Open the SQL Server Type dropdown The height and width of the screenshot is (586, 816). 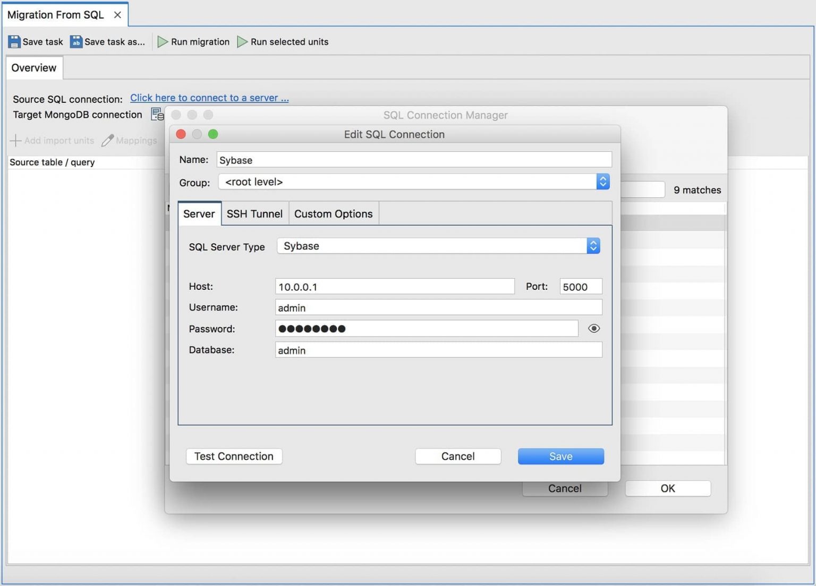coord(593,245)
